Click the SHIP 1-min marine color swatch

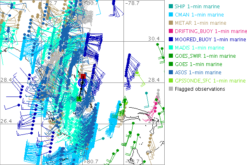pyautogui.click(x=171, y=7)
